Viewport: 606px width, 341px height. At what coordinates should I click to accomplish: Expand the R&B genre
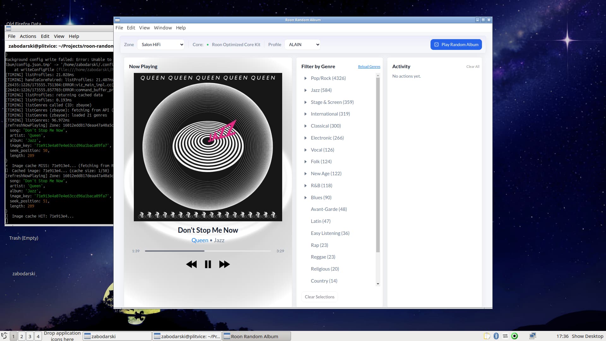tap(306, 186)
